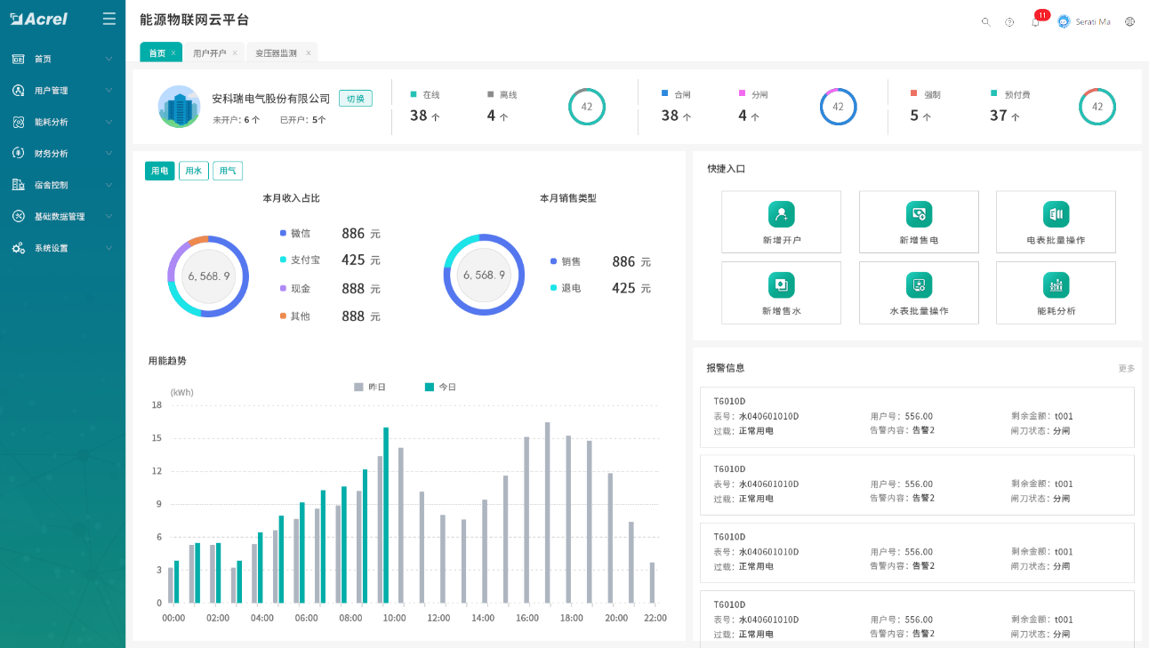1149x648 pixels.
Task: Select the 新增售水 shortcut icon
Action: [781, 284]
